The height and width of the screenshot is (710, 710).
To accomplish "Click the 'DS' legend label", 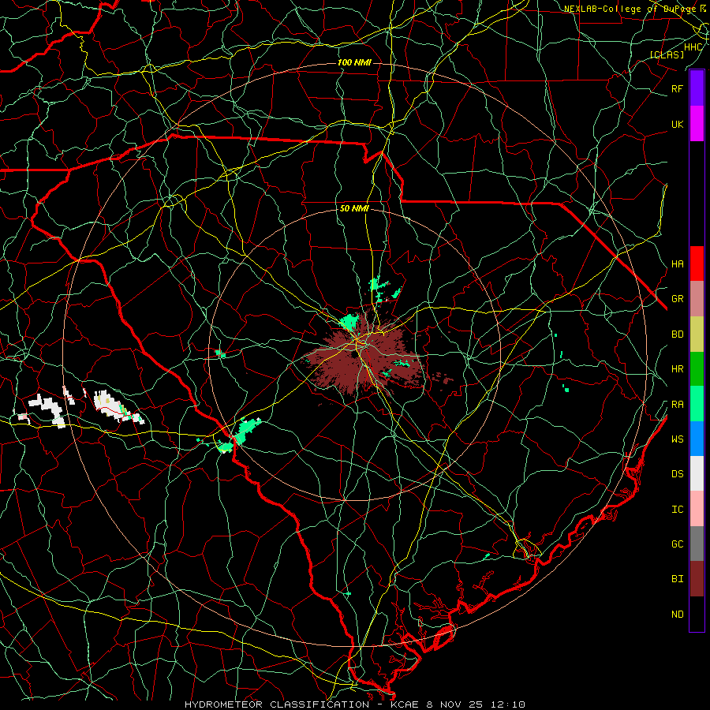I will (677, 474).
